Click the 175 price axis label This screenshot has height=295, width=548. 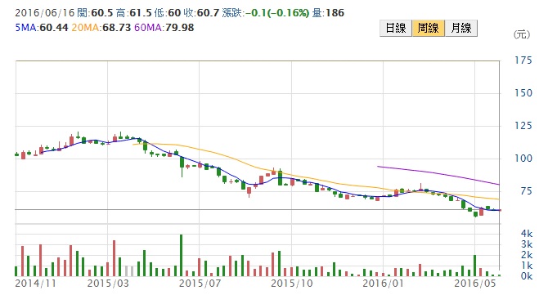coord(523,60)
